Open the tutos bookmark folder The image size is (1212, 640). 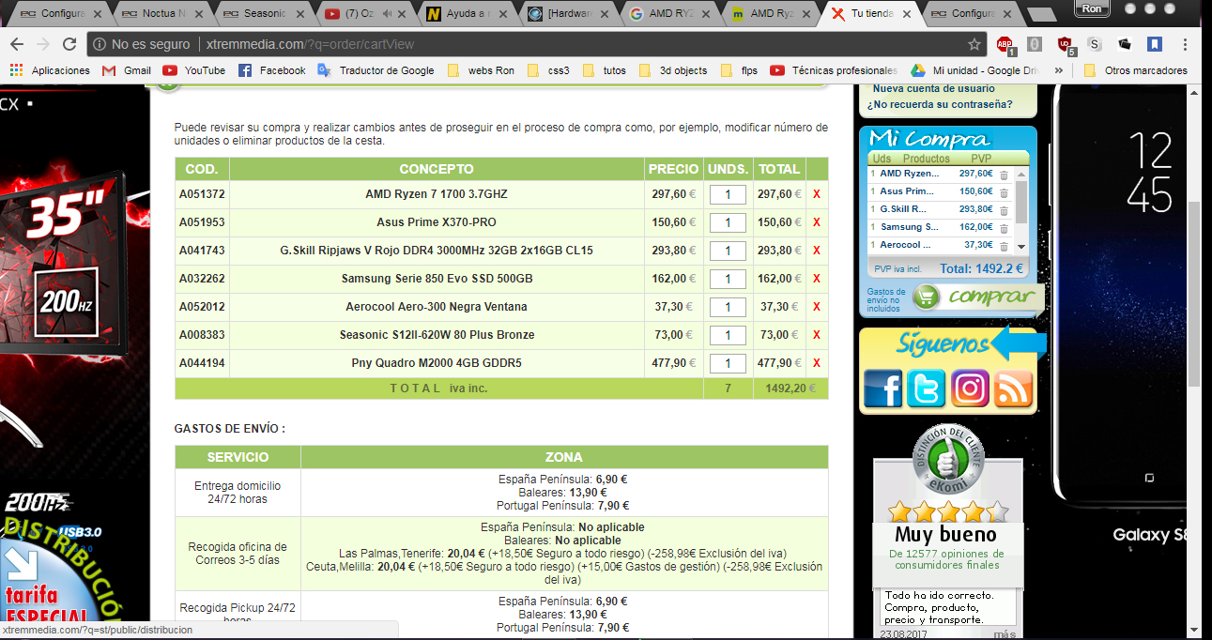(605, 70)
